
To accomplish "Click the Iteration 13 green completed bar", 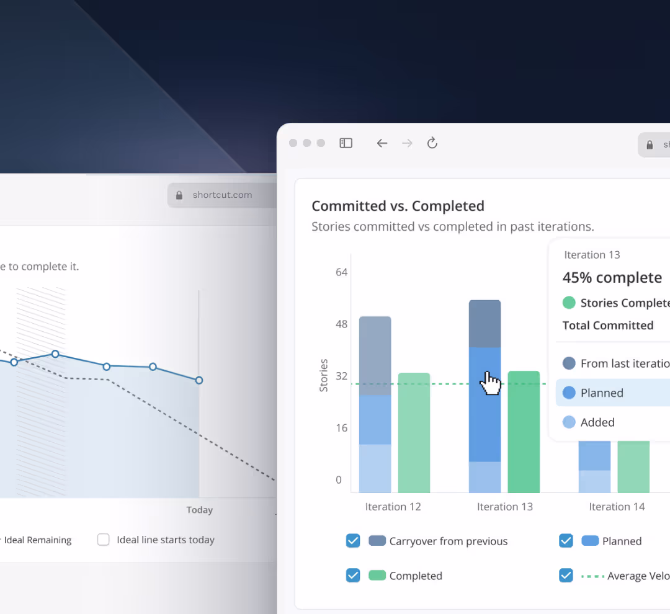I will point(524,432).
